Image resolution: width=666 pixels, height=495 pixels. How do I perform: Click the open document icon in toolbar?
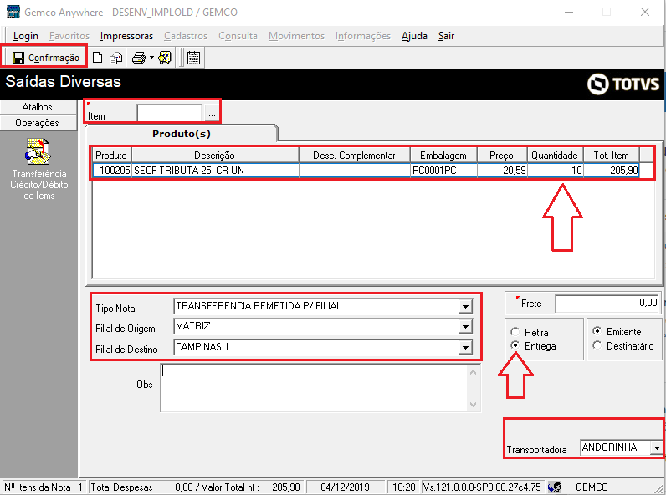[x=115, y=58]
